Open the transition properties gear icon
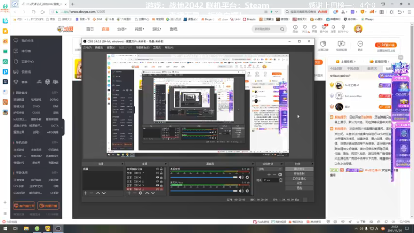The image size is (414, 233). coord(280,174)
